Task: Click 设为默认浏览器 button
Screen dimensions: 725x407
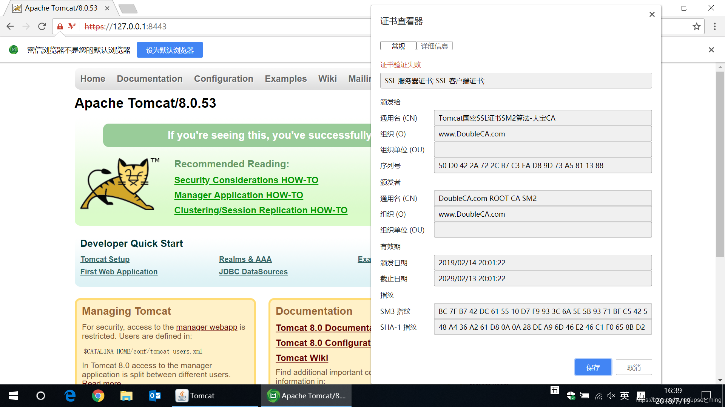Action: [170, 50]
